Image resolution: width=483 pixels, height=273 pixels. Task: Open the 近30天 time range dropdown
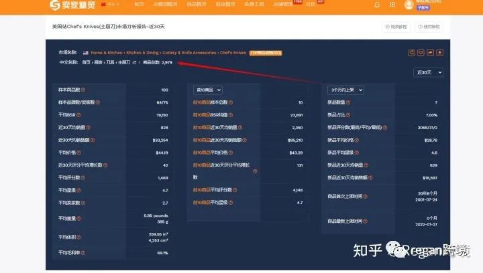click(428, 73)
